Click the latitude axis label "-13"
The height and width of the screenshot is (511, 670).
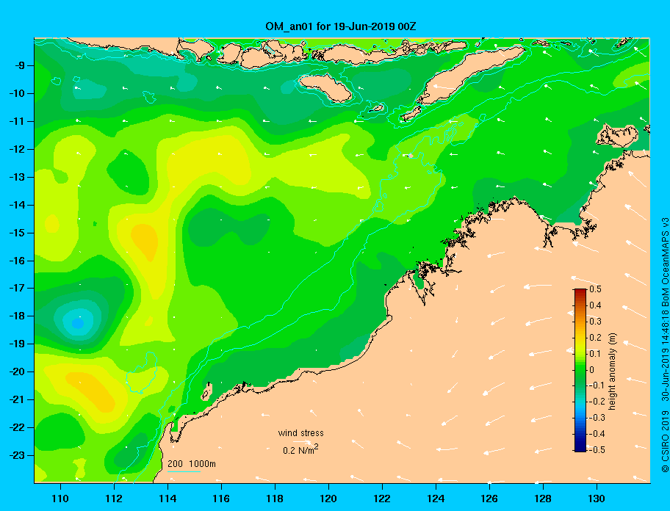(x=17, y=177)
